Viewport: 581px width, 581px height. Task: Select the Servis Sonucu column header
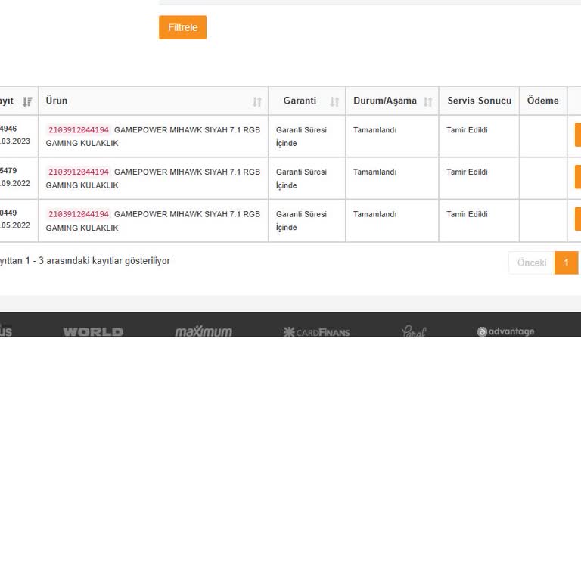(479, 101)
